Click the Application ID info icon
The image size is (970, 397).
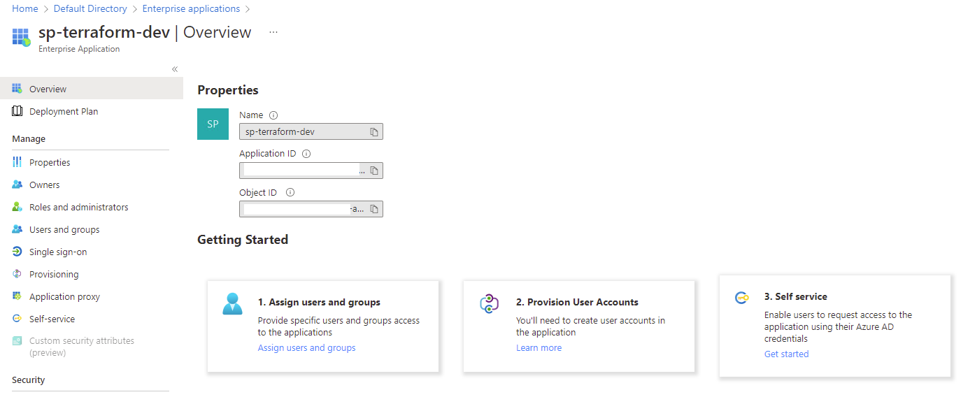pos(306,154)
